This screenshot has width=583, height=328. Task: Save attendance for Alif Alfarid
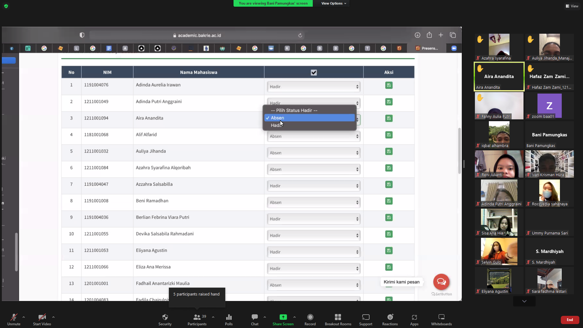(x=389, y=135)
